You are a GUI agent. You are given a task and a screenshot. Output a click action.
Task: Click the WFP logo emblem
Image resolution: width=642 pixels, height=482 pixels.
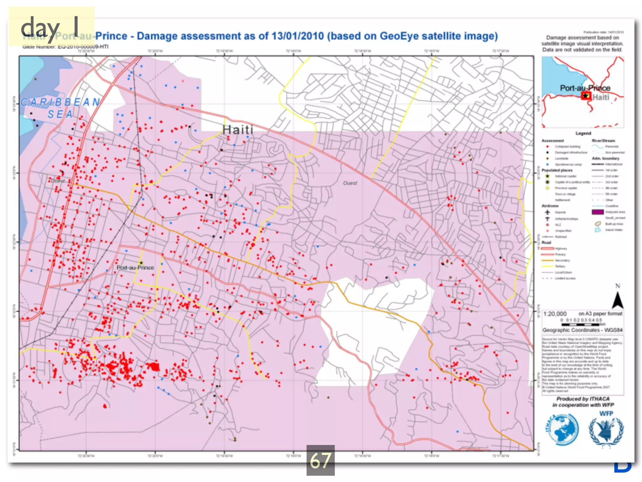(x=606, y=431)
